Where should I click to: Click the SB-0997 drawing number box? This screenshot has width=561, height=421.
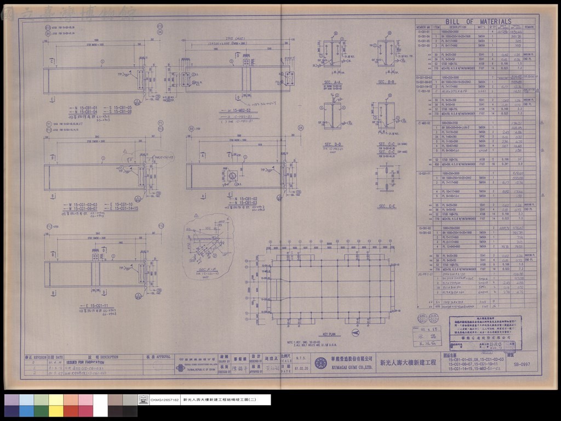522,365
